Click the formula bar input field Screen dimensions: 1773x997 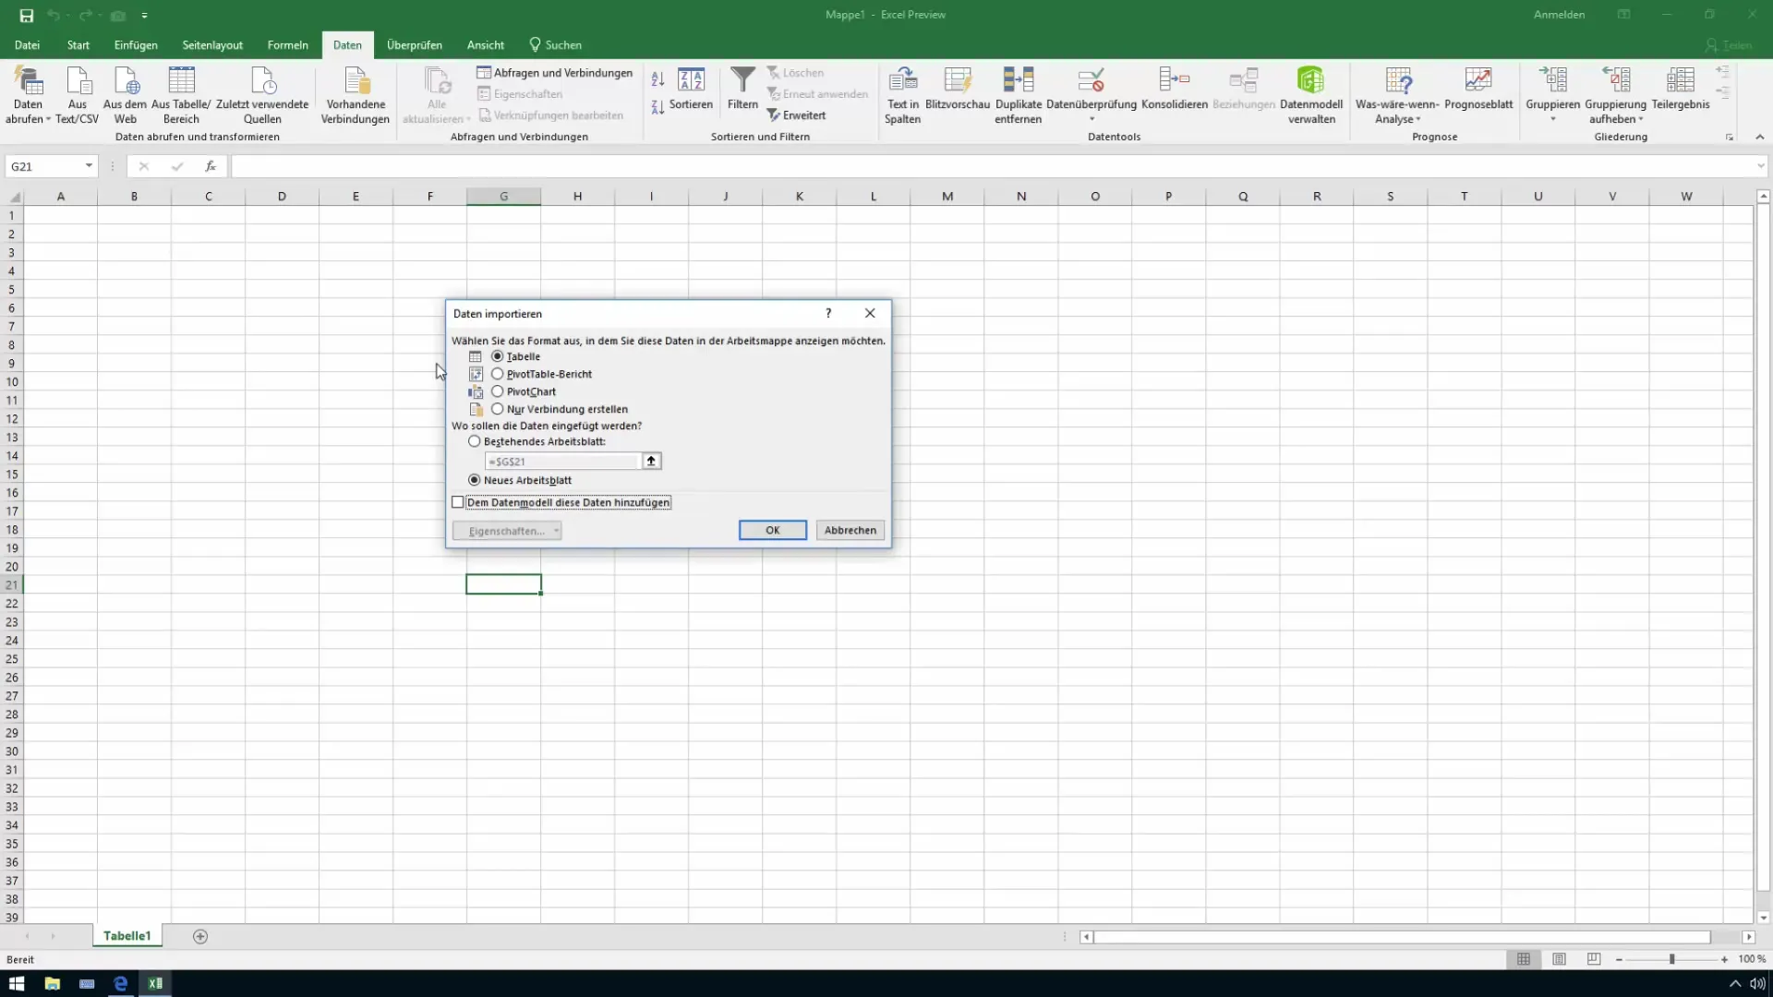(x=993, y=166)
